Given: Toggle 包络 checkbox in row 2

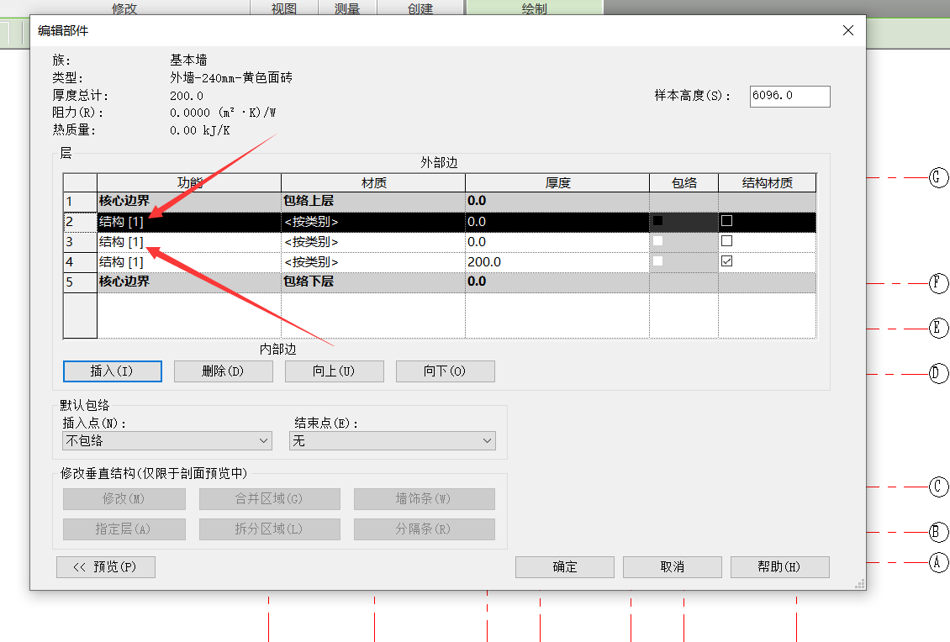Looking at the screenshot, I should pyautogui.click(x=658, y=221).
